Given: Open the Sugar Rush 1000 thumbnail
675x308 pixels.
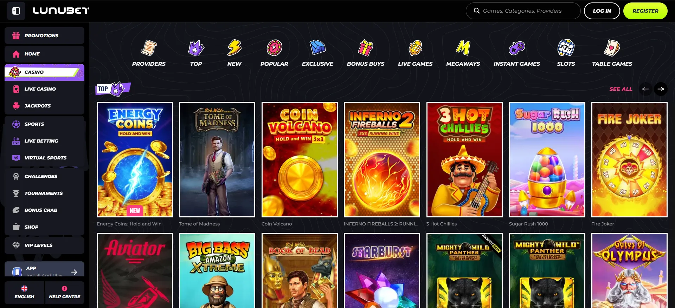Looking at the screenshot, I should 547,159.
